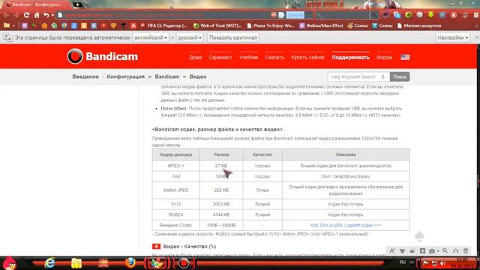
Task: Click the trash icon in bottom toolbar
Action: coord(466,250)
